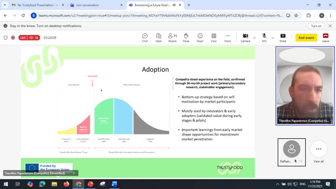Screen dimensions: 336x189
Task: Click the Share screen icon
Action: [283, 38]
